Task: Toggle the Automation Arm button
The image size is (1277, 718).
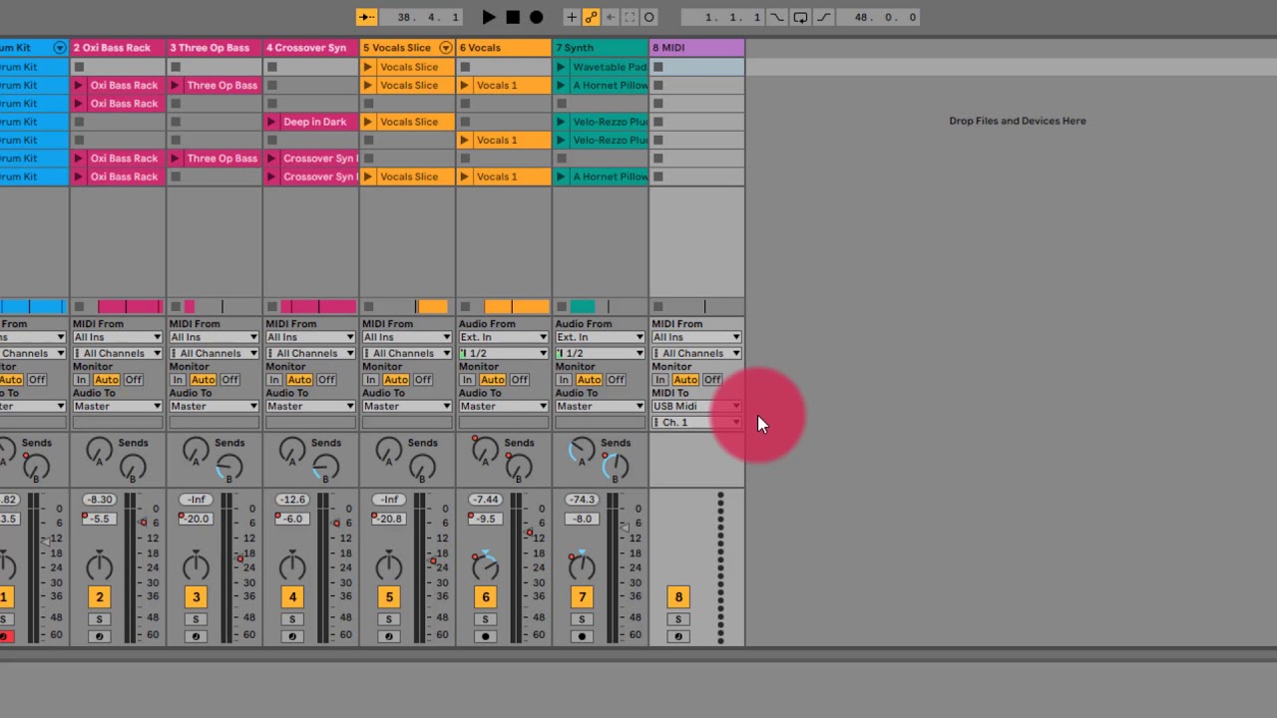Action: pos(591,17)
